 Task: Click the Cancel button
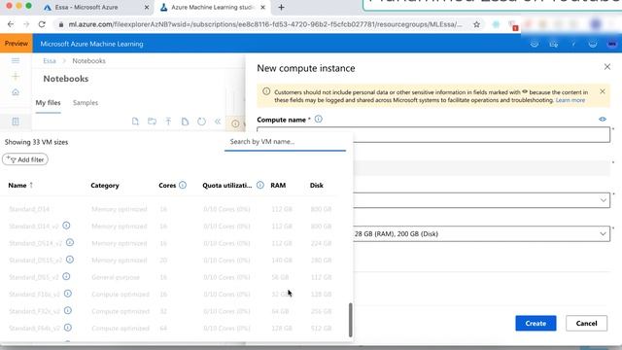coord(586,324)
